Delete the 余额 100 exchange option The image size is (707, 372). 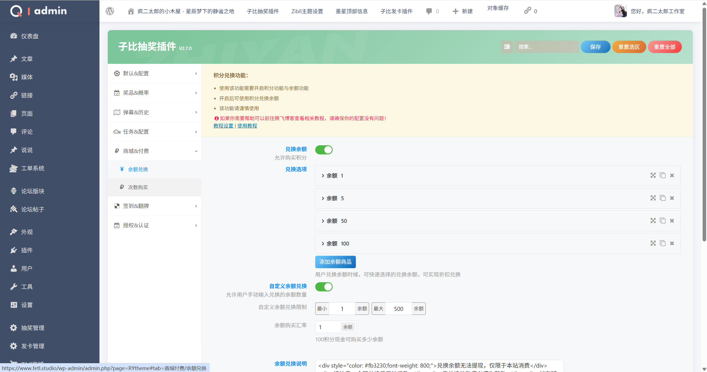click(672, 243)
